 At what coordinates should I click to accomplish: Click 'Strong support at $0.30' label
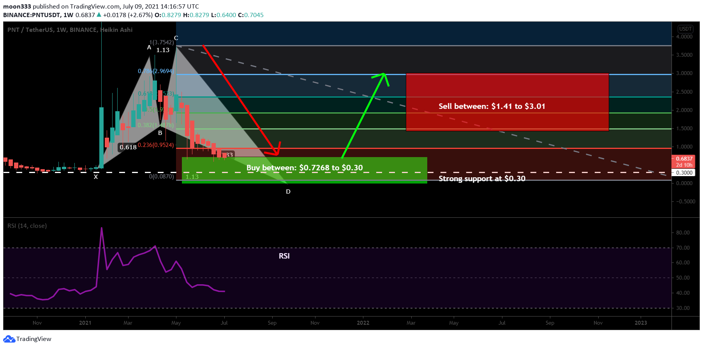pos(482,178)
